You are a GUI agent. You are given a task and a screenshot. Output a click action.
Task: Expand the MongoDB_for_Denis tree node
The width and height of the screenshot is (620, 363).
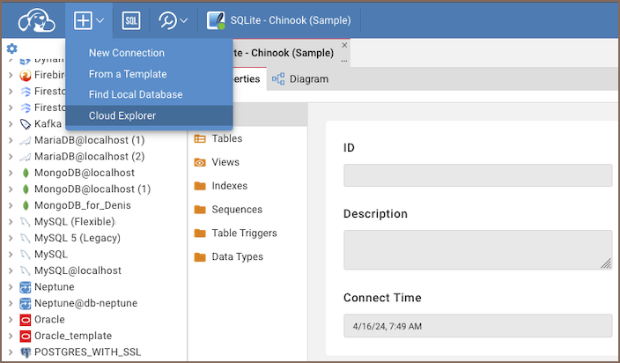(x=10, y=205)
